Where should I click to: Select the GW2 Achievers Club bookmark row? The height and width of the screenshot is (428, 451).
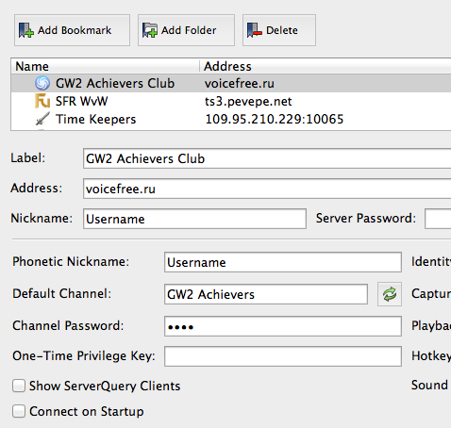231,83
